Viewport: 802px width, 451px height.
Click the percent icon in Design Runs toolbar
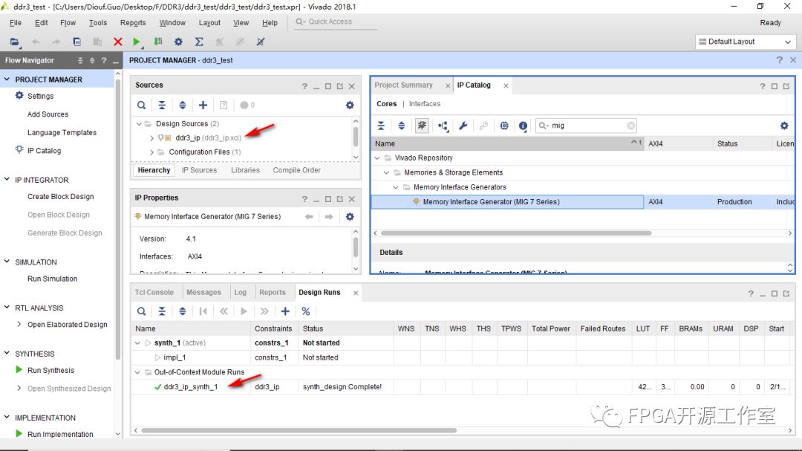pos(305,311)
